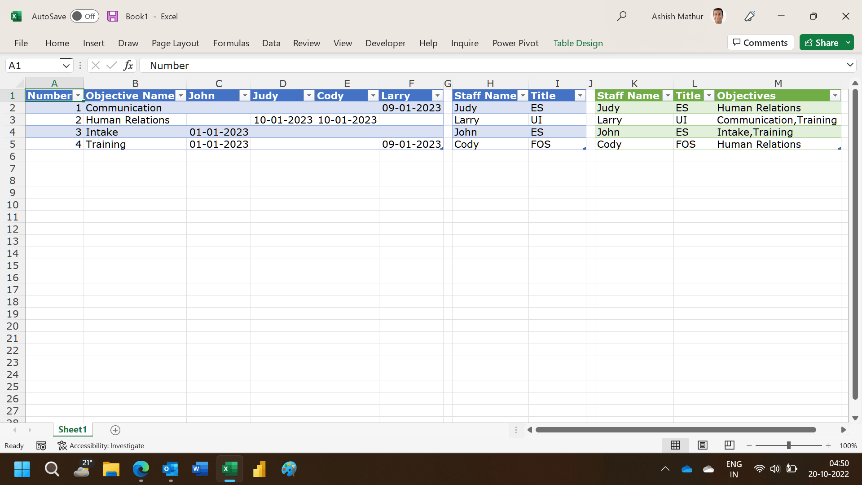
Task: Click the Select All corner triangle
Action: (19, 84)
